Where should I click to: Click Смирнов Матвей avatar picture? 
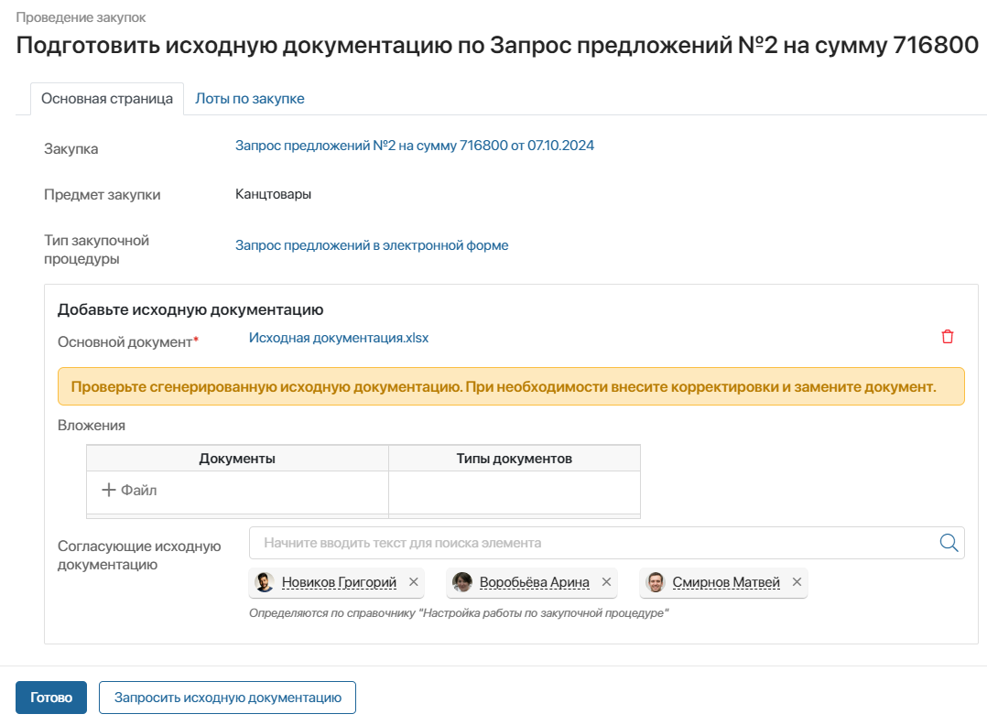656,582
